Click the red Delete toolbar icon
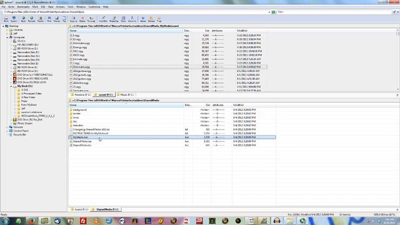 pos(82,19)
